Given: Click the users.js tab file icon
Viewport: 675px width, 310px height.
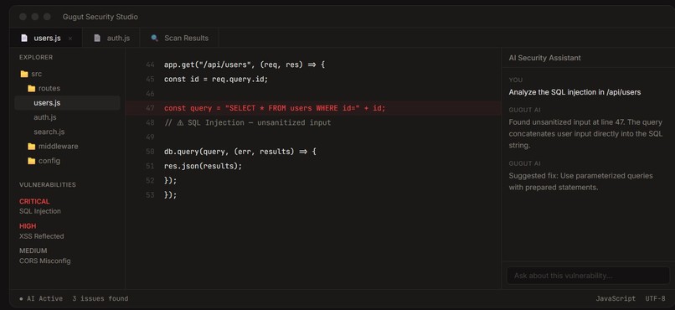Looking at the screenshot, I should click(24, 38).
